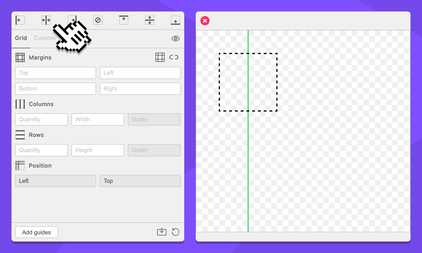Toggle guides visibility with eye icon
The image size is (422, 253).
(x=176, y=39)
